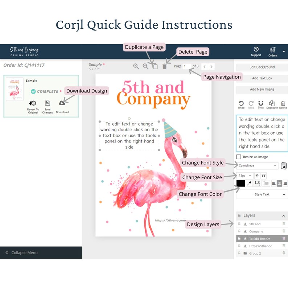Open the black font color swatch
288x288 pixels.
240,183
